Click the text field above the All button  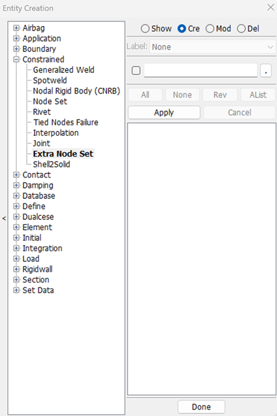(200, 70)
